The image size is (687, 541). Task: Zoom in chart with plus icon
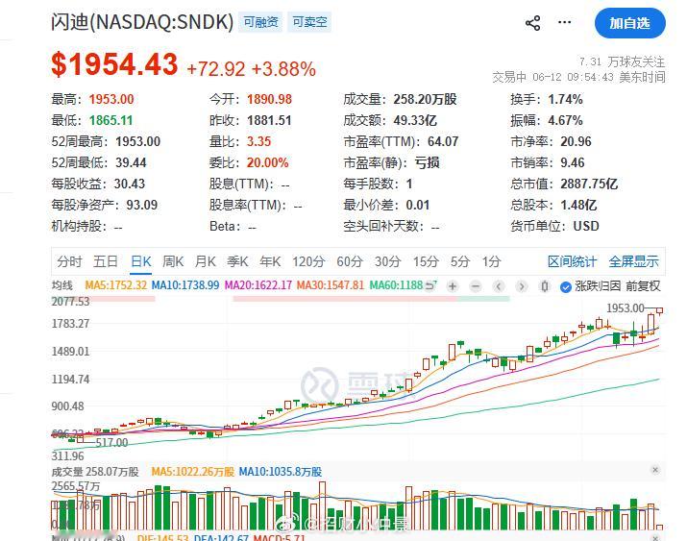coord(453,286)
